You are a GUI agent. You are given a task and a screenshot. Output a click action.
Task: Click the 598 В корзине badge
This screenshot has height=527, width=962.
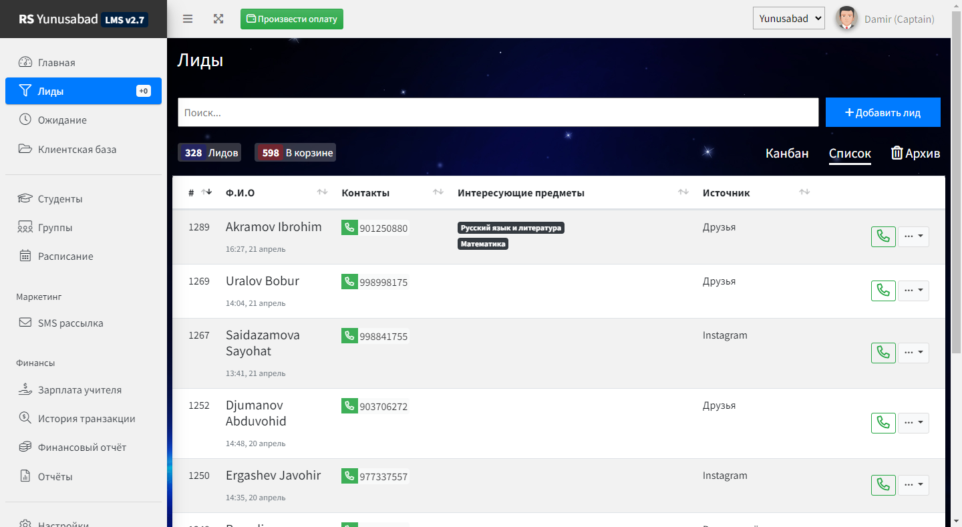pyautogui.click(x=295, y=152)
